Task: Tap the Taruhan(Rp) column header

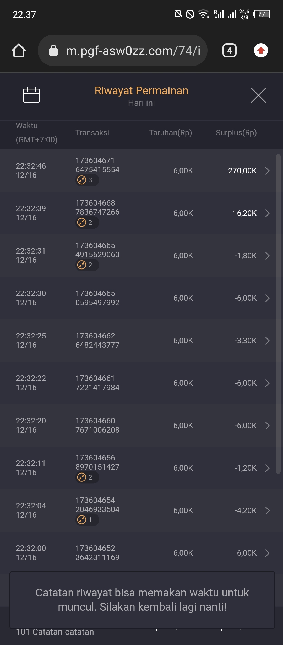Action: pyautogui.click(x=170, y=133)
